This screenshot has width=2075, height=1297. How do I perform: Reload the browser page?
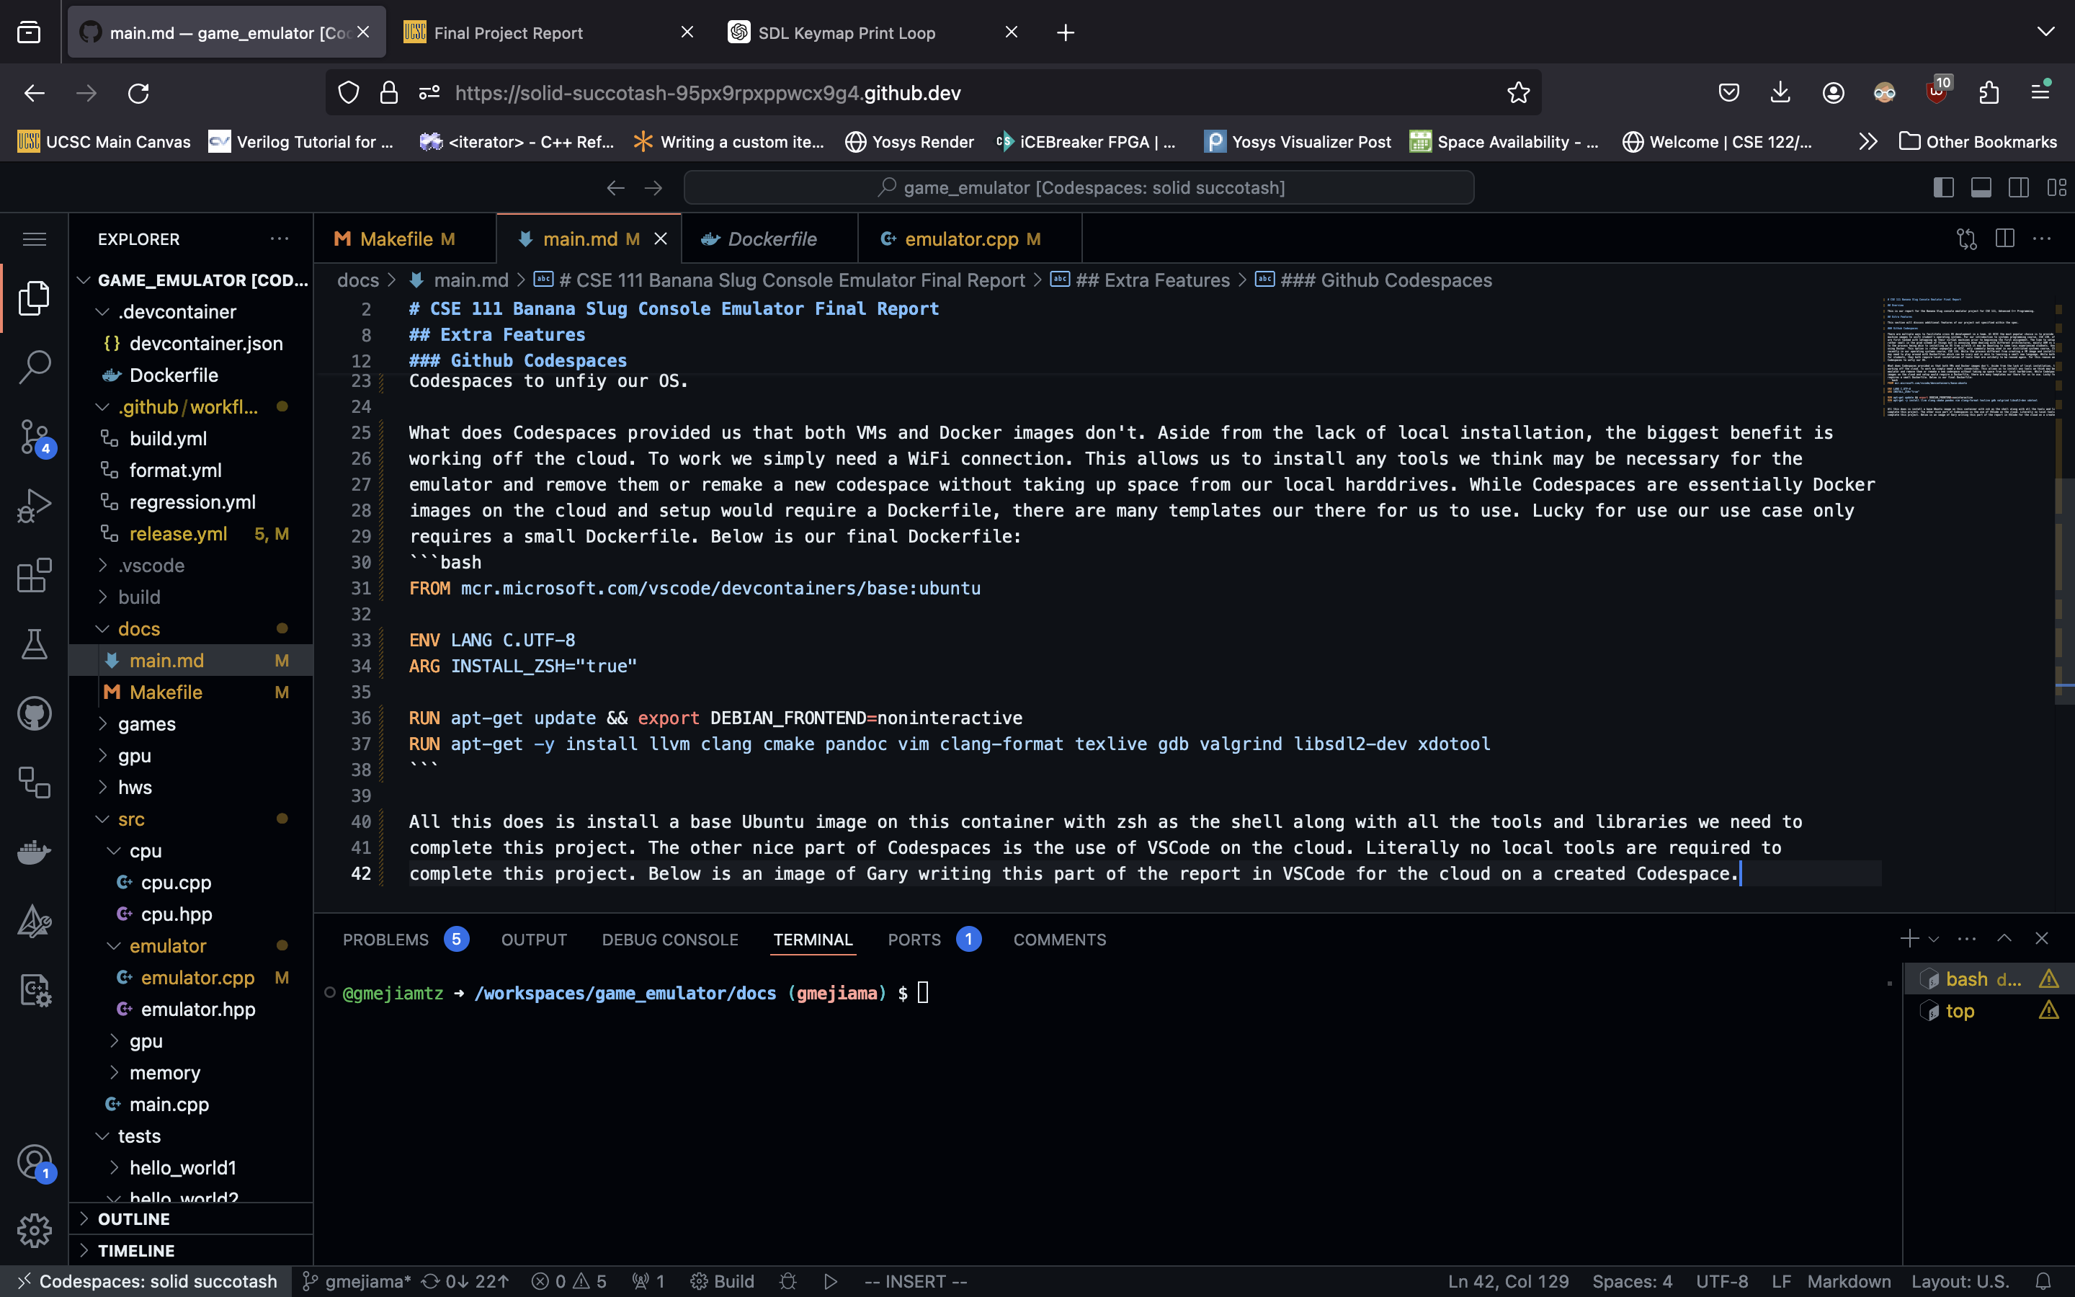139,93
